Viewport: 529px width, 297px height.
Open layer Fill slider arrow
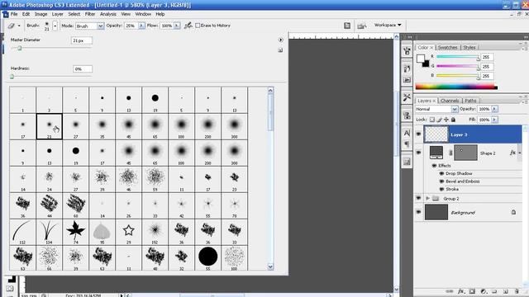click(x=494, y=120)
